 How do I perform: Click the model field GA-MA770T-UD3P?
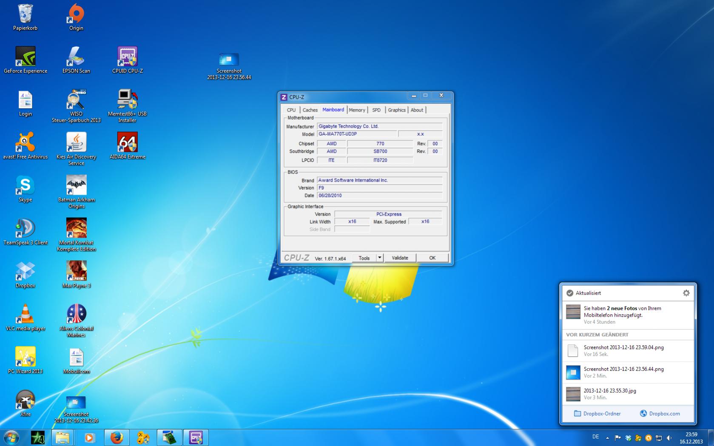[x=357, y=134]
